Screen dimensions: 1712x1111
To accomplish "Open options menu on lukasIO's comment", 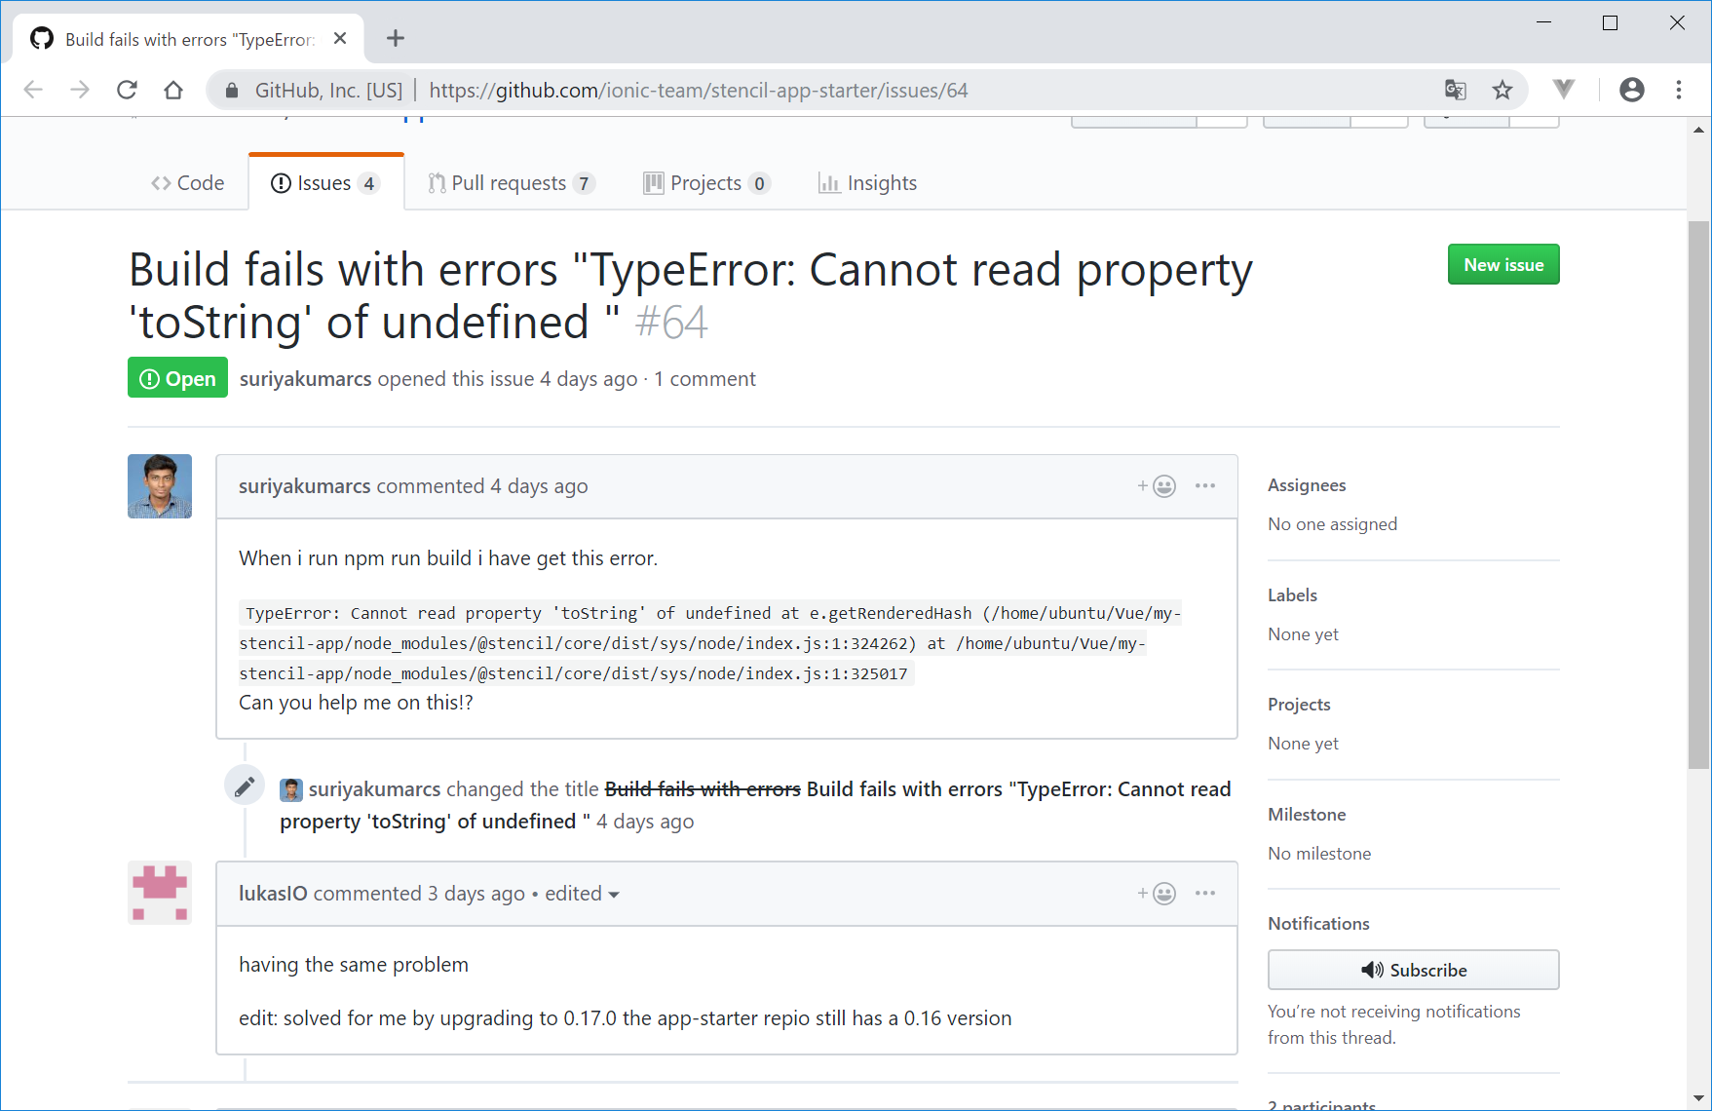I will pos(1204,894).
